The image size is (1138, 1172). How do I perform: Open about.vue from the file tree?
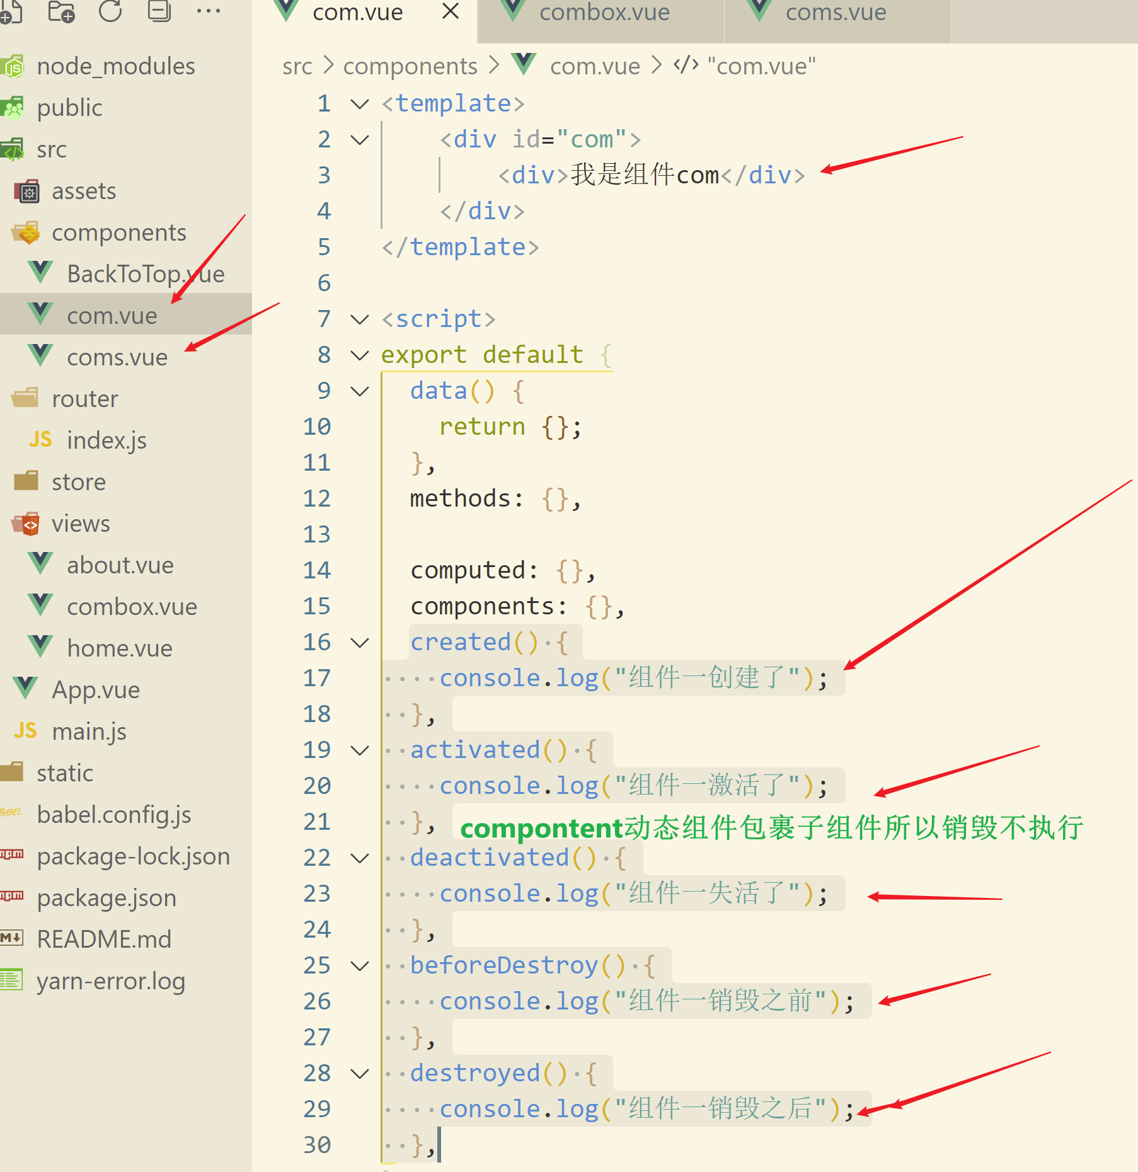click(x=120, y=565)
